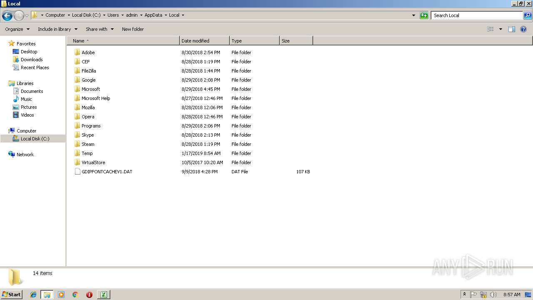Sort by Date modified column header

tap(204, 41)
